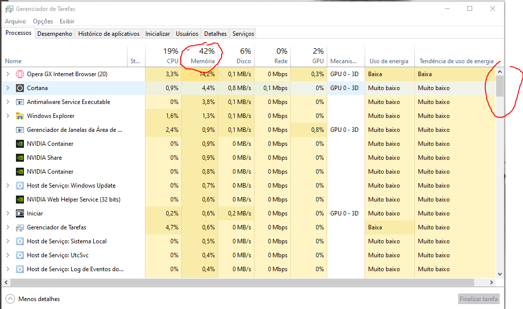Sort by the Disco column header
This screenshot has height=309, width=523.
pyautogui.click(x=236, y=56)
